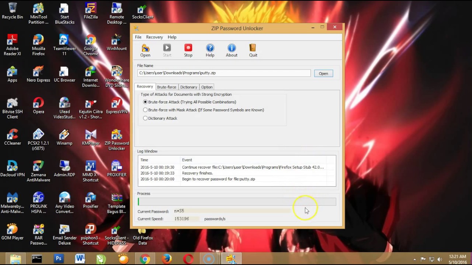Select Brute-force with Mask Attack radio

click(145, 110)
